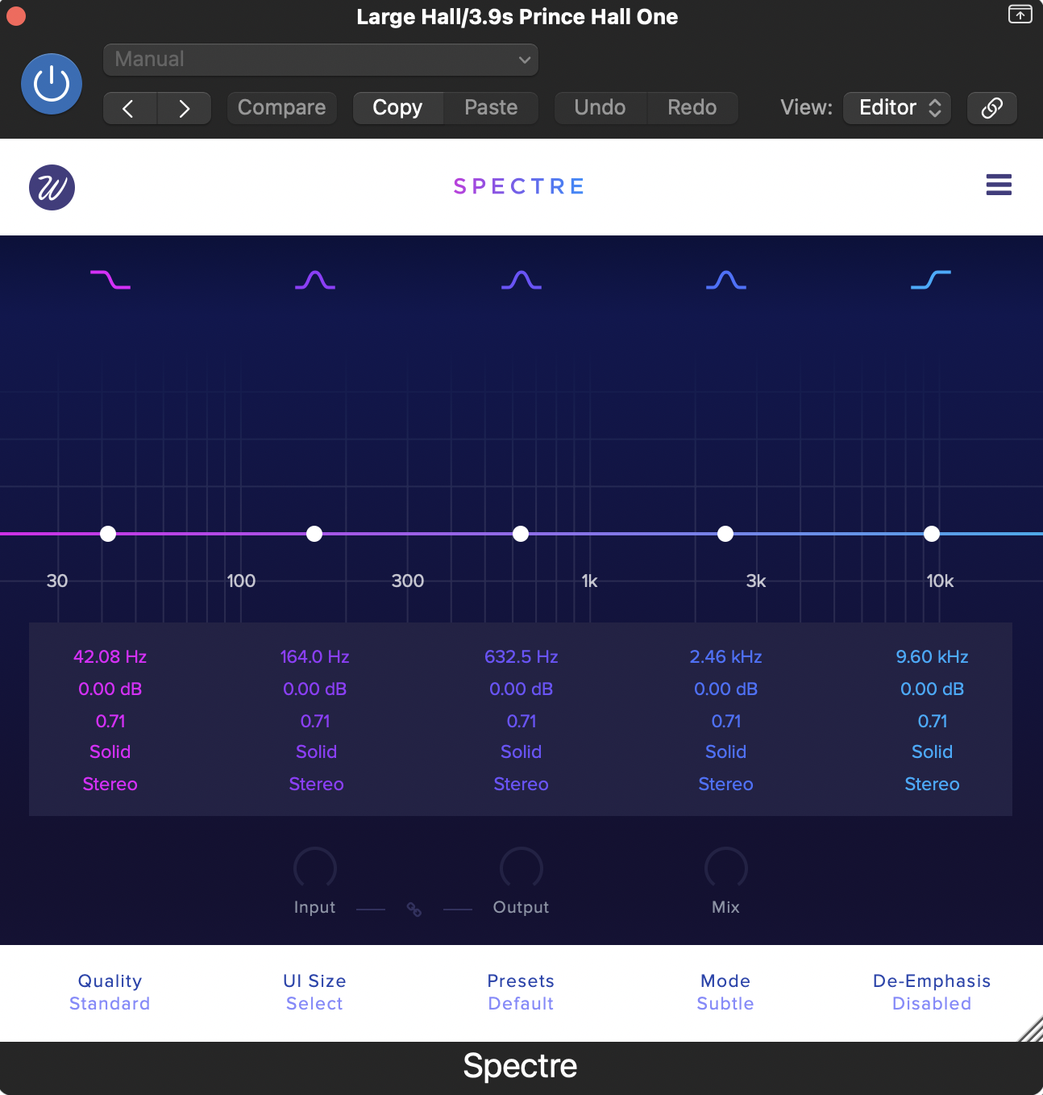Click the 0.71 Q value of 42.08 Hz band
Screen dimensions: 1043x1095
(x=110, y=722)
